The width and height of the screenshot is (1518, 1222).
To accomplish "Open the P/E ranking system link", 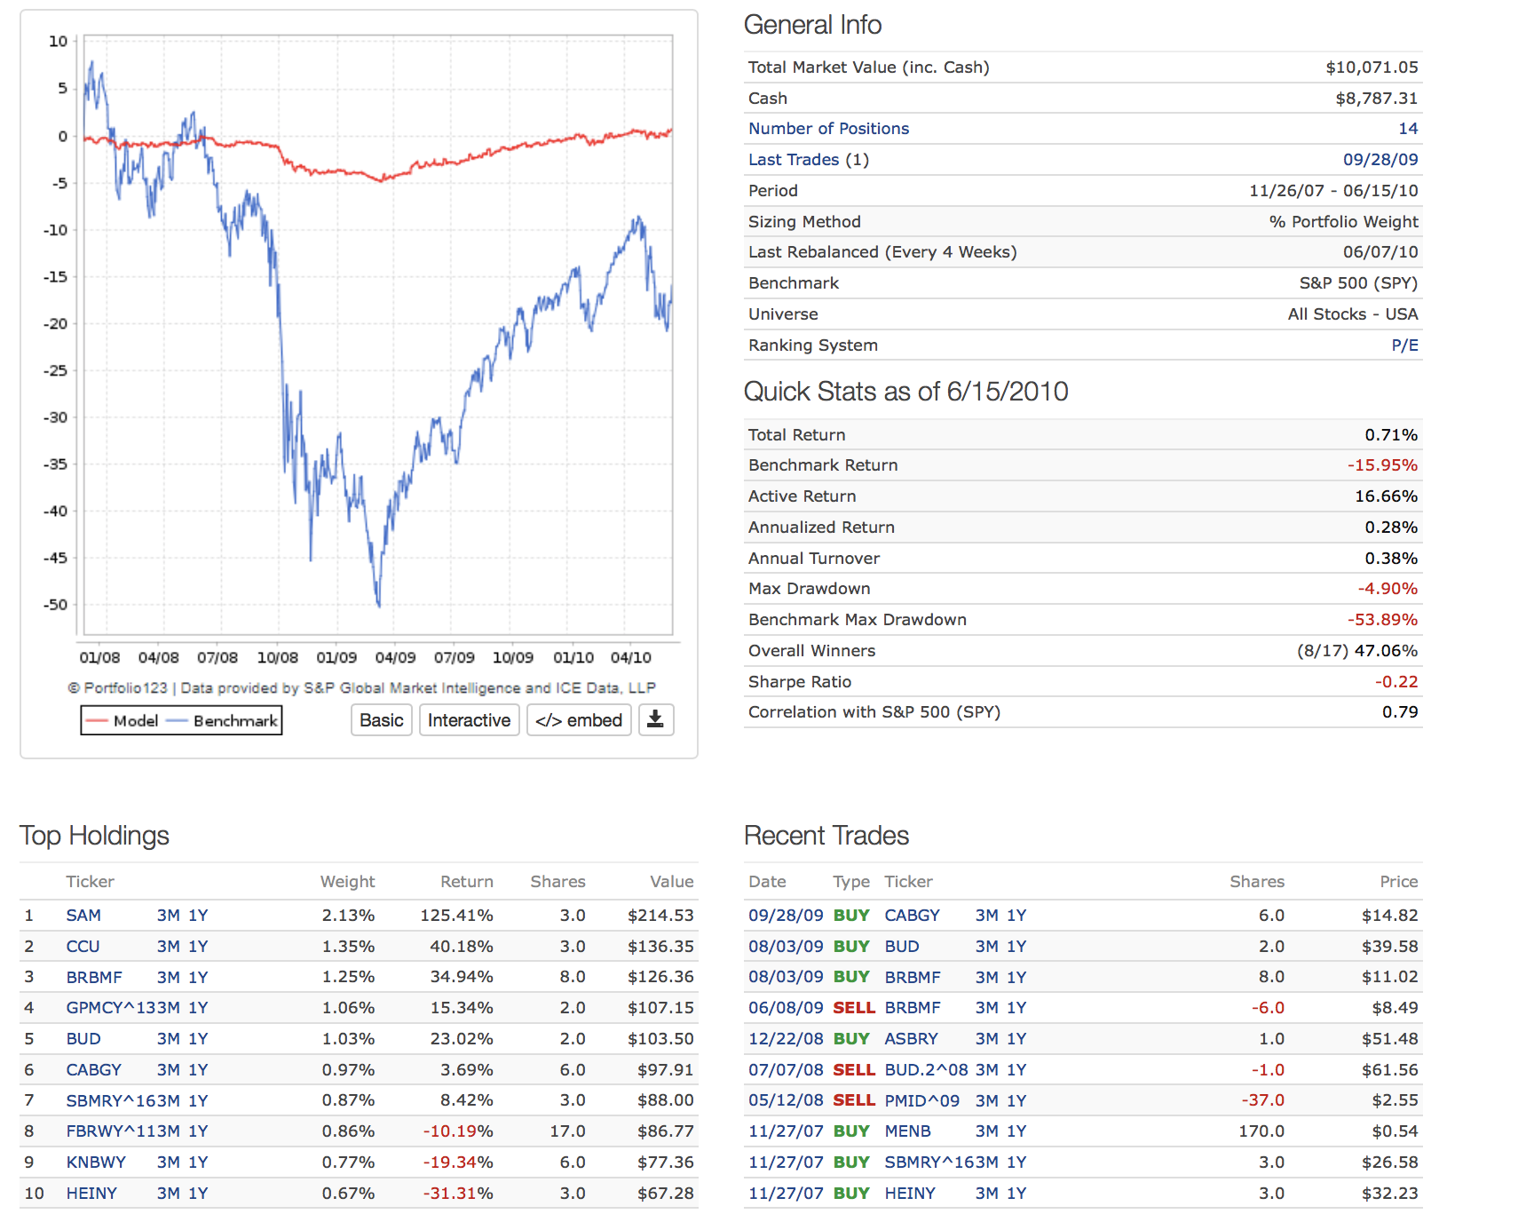I will pyautogui.click(x=1403, y=345).
